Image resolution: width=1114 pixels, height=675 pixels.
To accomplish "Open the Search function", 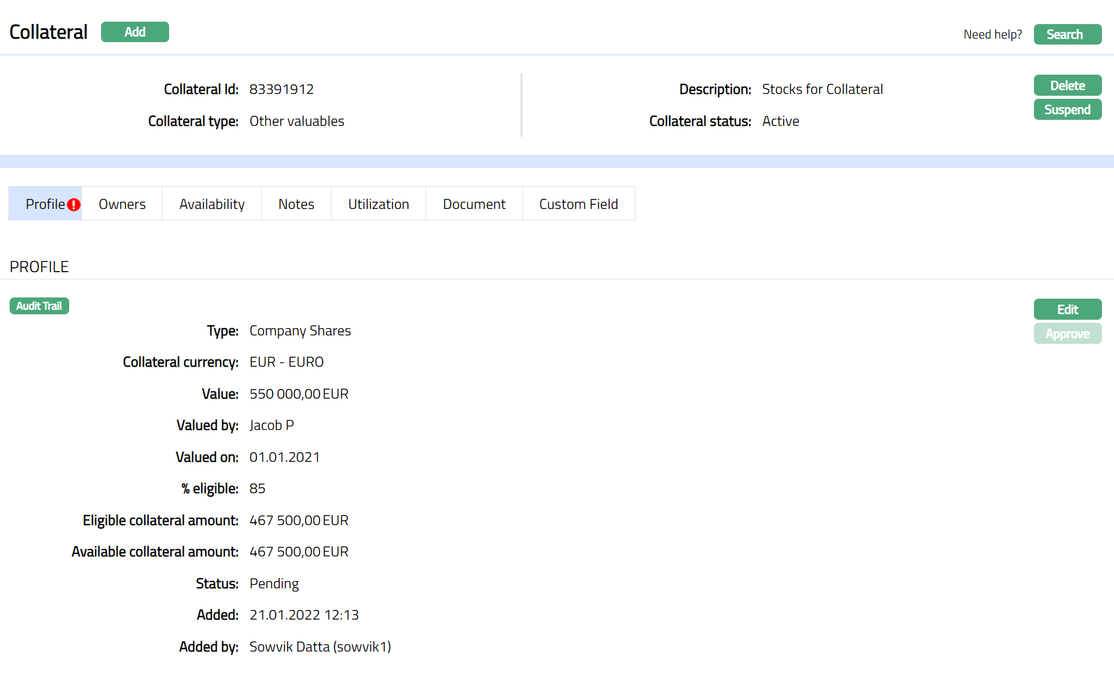I will tap(1067, 34).
